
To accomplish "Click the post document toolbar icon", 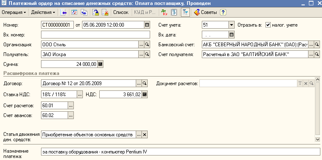I will 96,12.
